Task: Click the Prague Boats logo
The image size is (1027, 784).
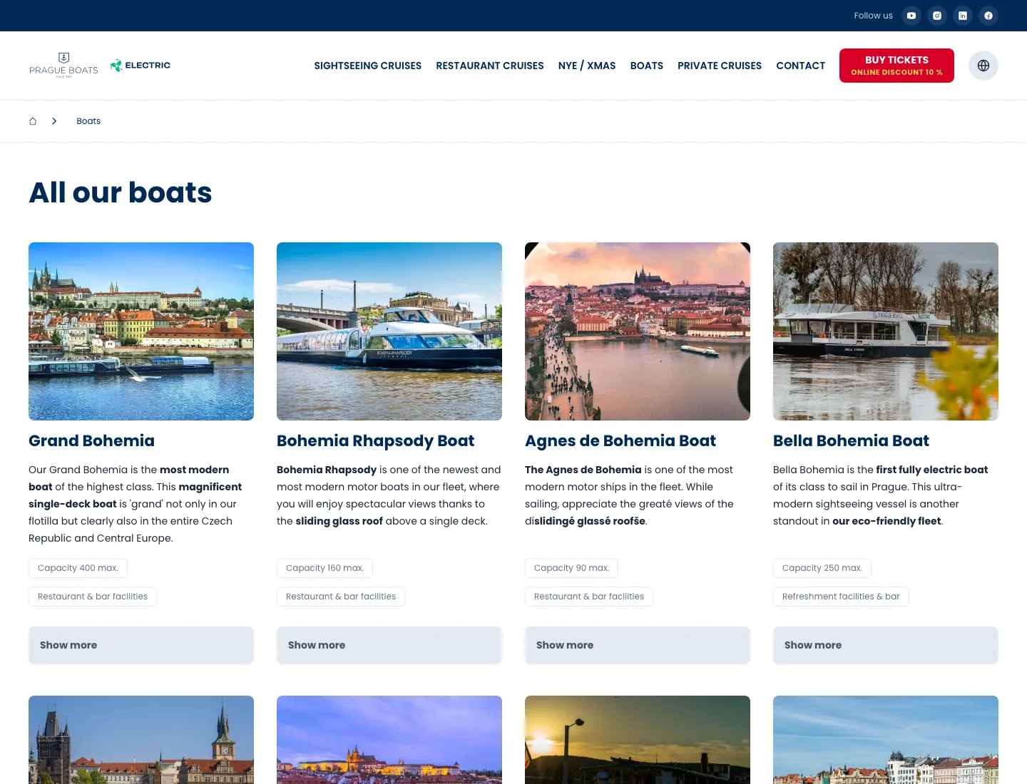Action: [63, 66]
